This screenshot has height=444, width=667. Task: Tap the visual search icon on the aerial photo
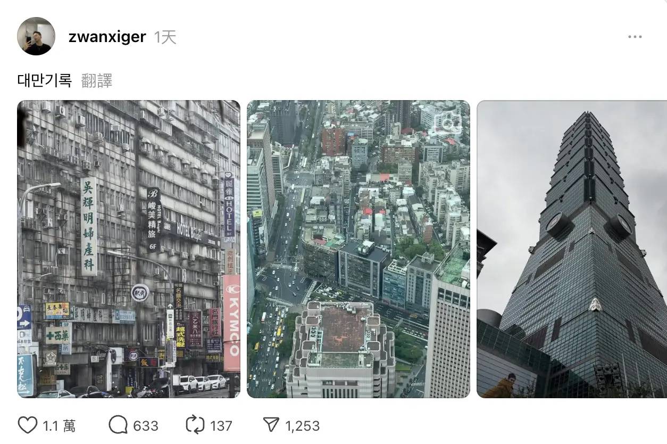pos(447,124)
